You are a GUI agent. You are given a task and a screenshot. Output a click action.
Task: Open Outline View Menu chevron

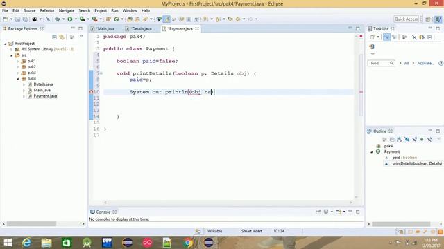[x=438, y=139]
